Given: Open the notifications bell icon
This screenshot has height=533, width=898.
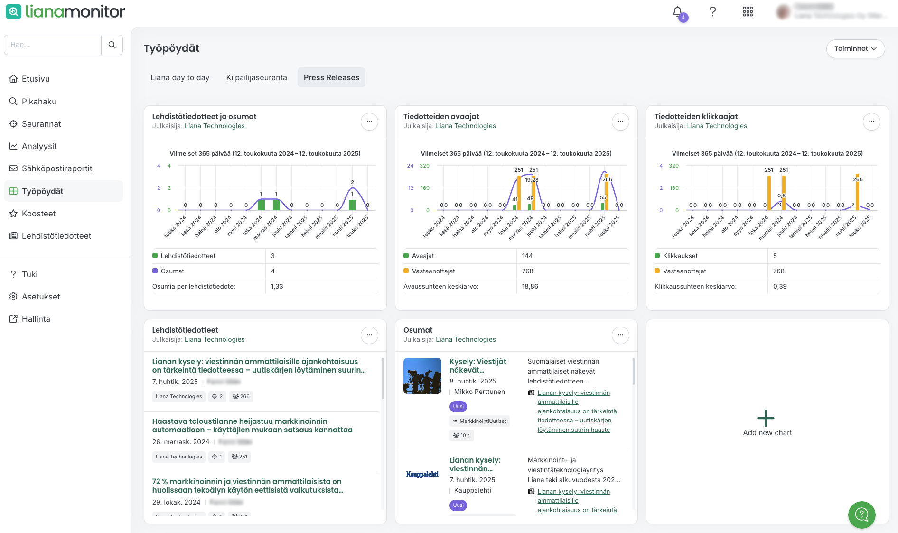Looking at the screenshot, I should pos(678,12).
